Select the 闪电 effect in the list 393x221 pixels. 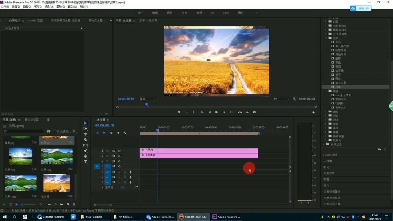click(x=338, y=87)
